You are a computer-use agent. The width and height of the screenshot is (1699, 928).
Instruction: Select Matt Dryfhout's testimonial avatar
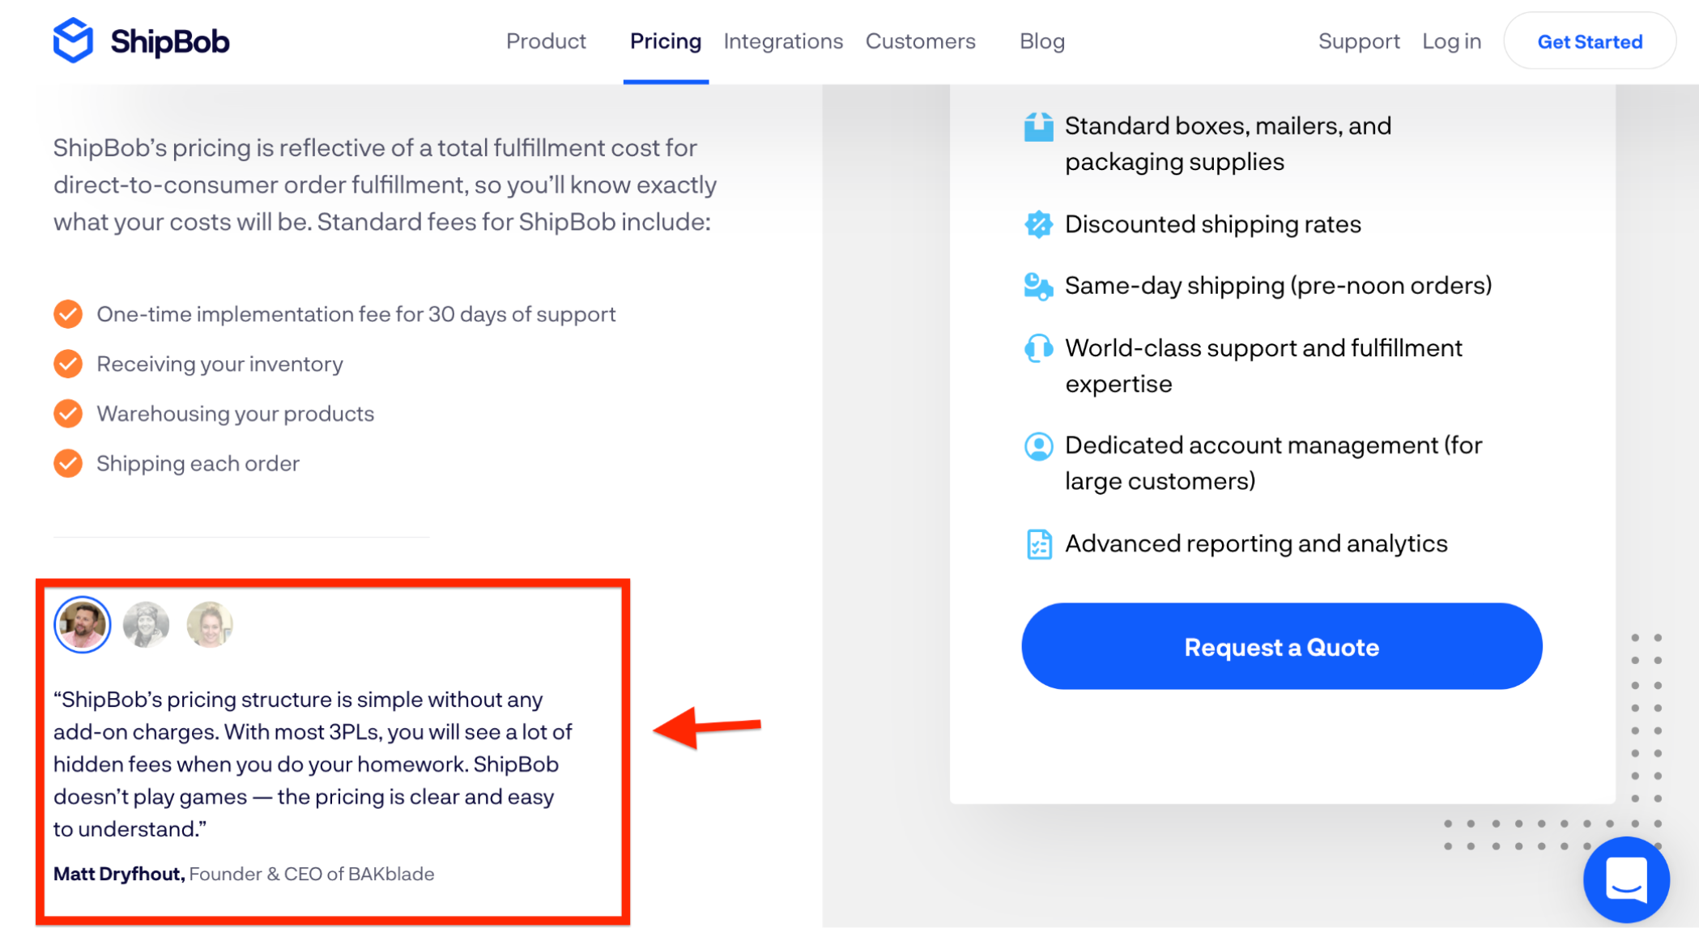click(82, 624)
